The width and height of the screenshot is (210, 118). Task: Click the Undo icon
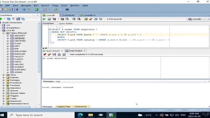pos(24,10)
